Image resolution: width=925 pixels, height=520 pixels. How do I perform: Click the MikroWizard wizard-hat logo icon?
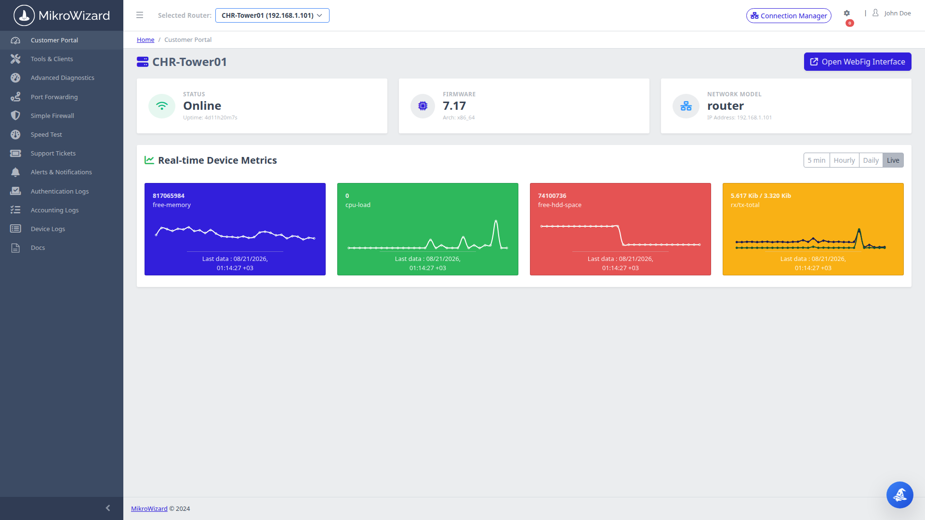tap(24, 15)
